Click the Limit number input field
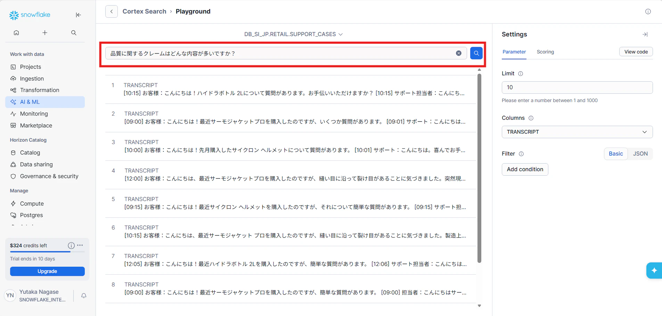 (x=577, y=88)
